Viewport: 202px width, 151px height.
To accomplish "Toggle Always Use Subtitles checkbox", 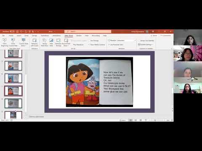I will pyautogui.click(x=146, y=41).
